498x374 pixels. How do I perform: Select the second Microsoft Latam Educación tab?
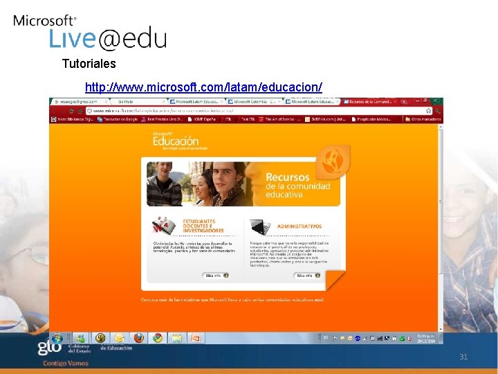coord(312,102)
